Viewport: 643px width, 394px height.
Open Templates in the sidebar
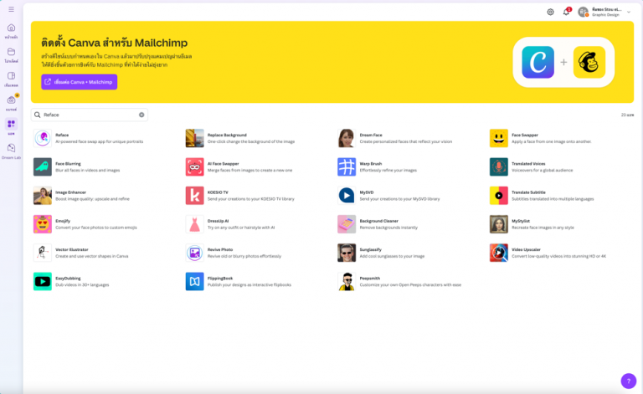coord(11,79)
